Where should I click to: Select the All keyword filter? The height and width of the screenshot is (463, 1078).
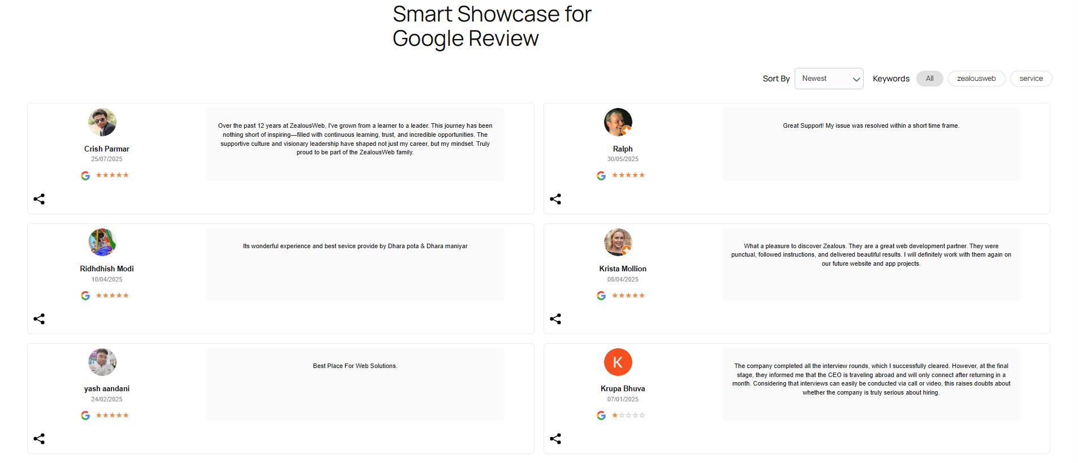coord(929,79)
